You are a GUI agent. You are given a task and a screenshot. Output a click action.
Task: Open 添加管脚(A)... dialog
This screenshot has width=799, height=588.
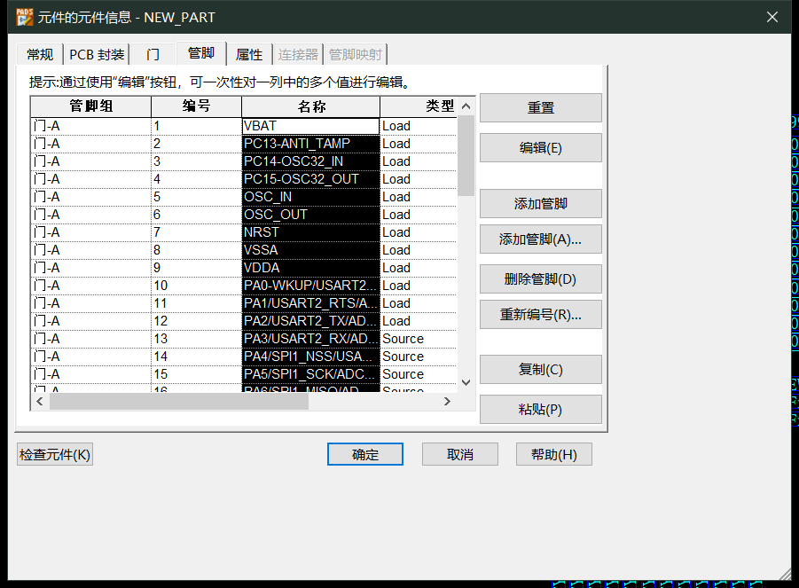coord(541,239)
